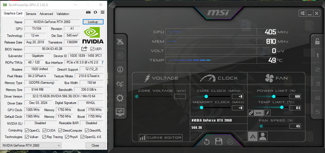Viewport: 325px width, 153px height.
Task: Select profile slot 1 in Afterburner
Action: tap(317, 55)
